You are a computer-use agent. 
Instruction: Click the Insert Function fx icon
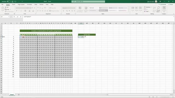(21, 17)
